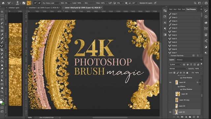Open the Load percentage dropdown arrow
The width and height of the screenshot is (211, 119).
(x=83, y=3)
